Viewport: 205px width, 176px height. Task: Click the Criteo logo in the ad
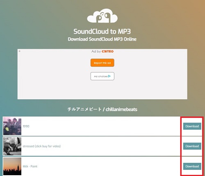(107, 51)
